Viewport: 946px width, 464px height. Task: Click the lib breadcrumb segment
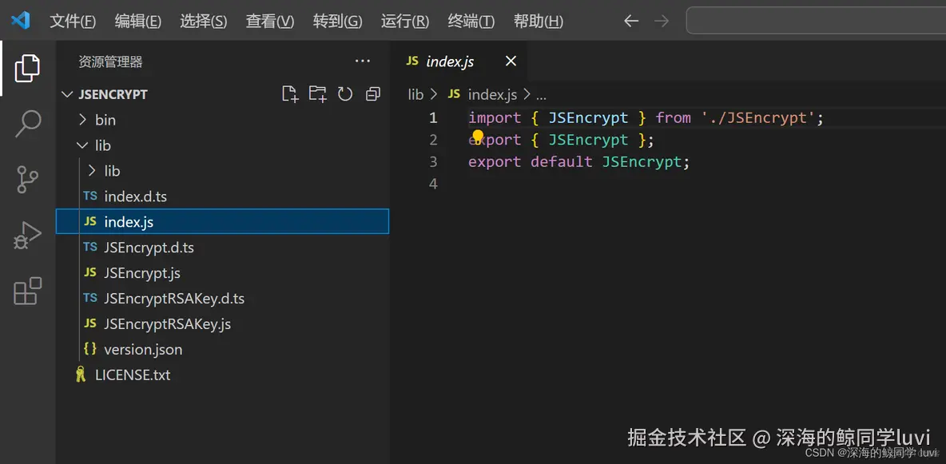click(415, 95)
